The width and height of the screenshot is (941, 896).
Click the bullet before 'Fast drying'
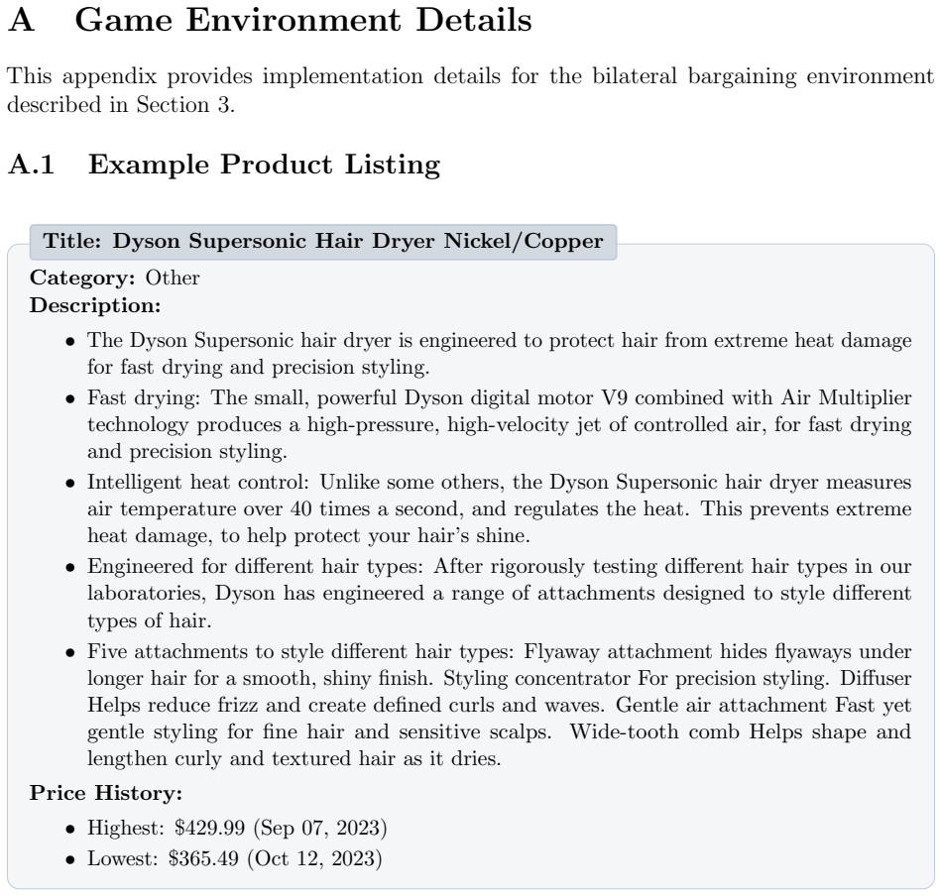tap(70, 398)
